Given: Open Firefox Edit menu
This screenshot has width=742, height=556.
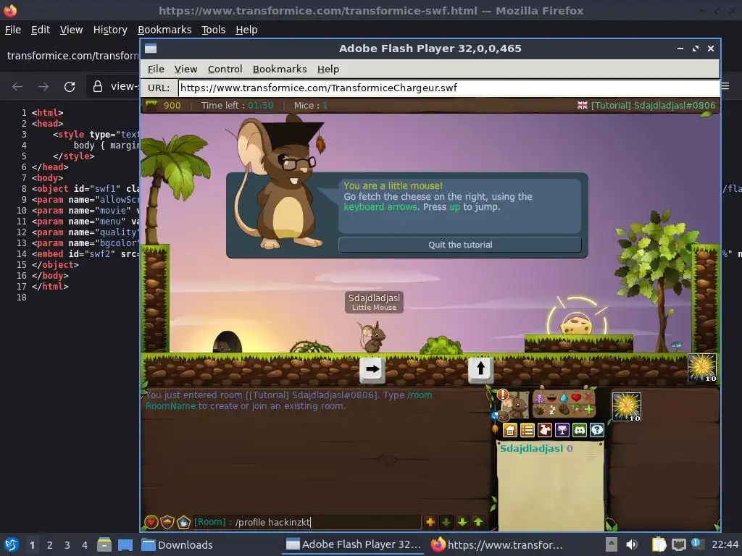Looking at the screenshot, I should [x=41, y=30].
